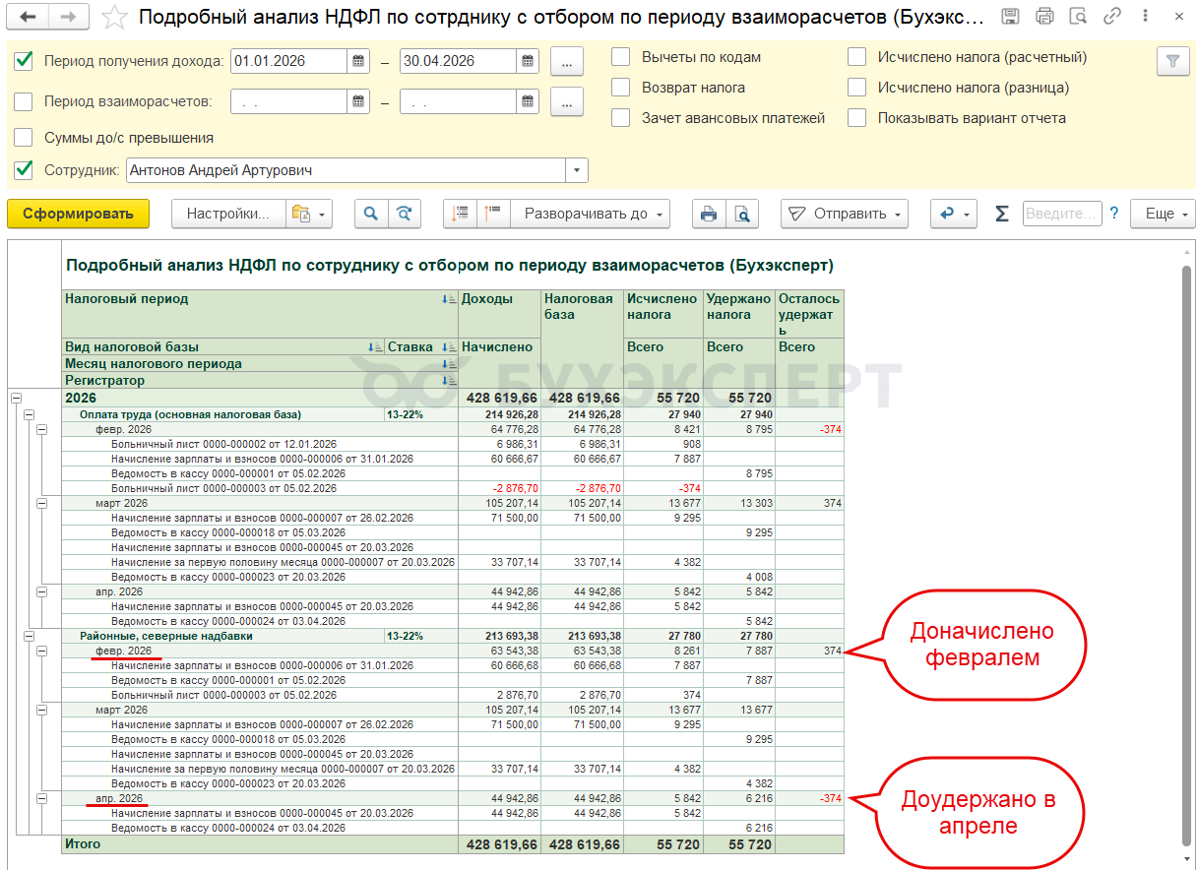Image resolution: width=1198 pixels, height=870 pixels.
Task: Enable the Вычеты по кодам checkbox
Action: [621, 57]
